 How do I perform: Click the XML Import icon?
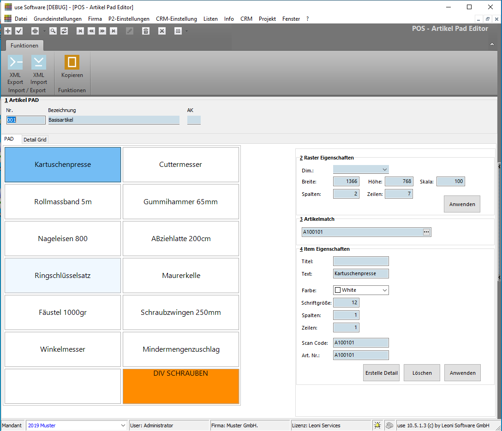coord(39,63)
